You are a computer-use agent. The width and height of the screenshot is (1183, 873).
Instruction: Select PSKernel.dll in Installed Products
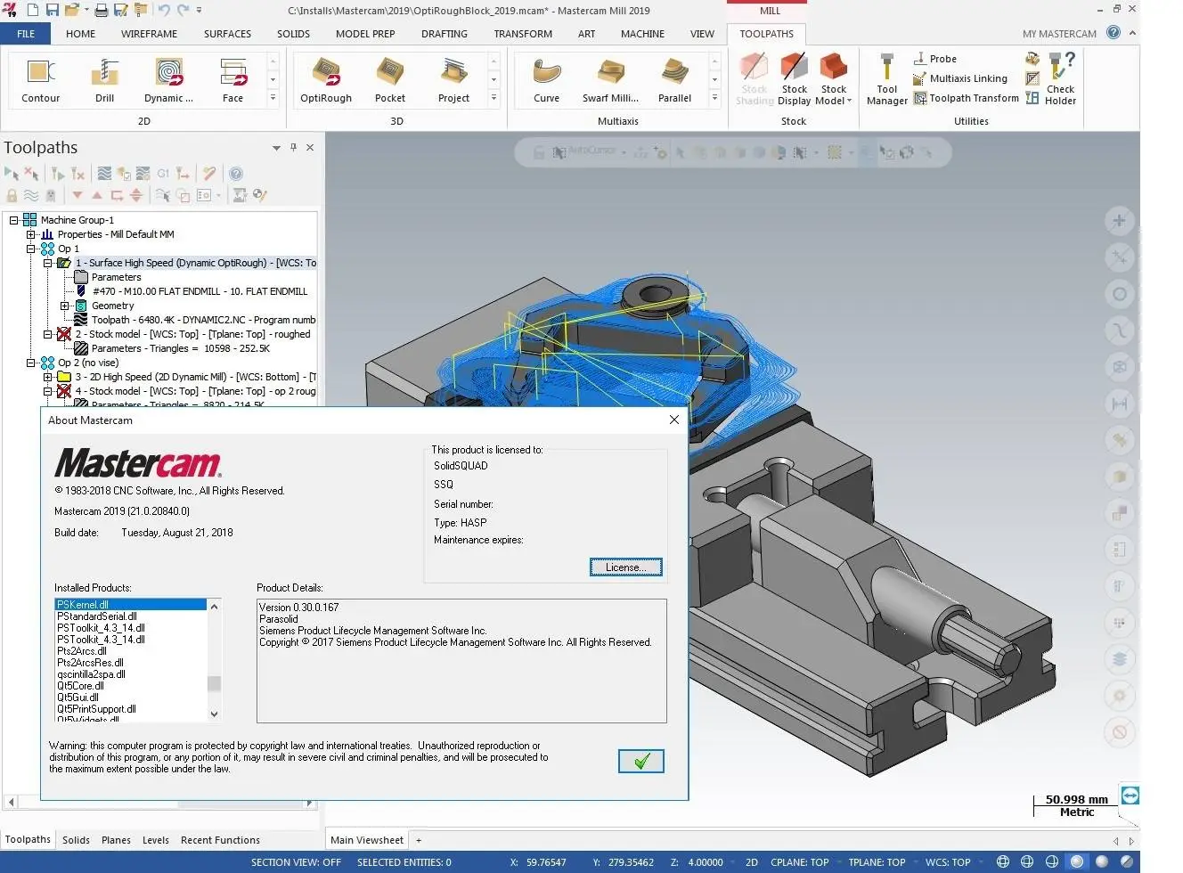[x=130, y=605]
